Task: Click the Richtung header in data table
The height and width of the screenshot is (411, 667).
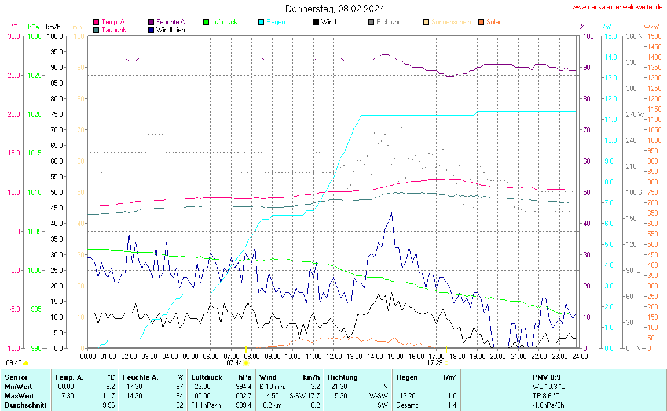Action: pos(343,377)
